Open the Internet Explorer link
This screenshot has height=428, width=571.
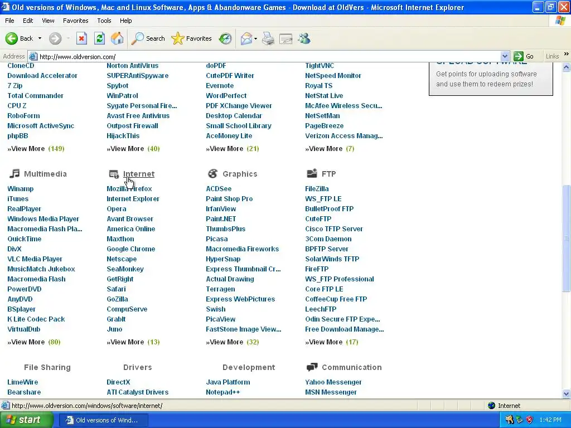[x=133, y=199]
